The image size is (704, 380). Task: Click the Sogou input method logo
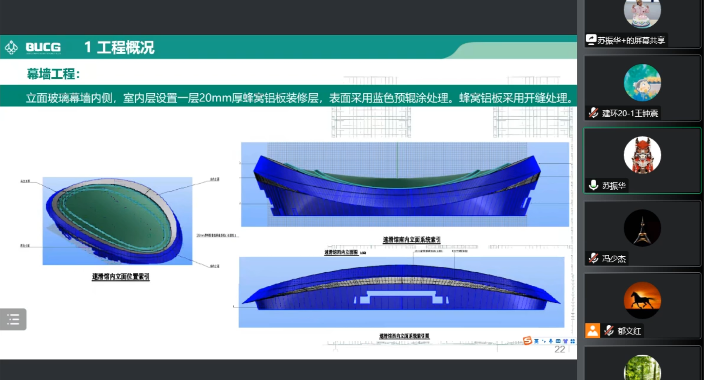coord(527,340)
